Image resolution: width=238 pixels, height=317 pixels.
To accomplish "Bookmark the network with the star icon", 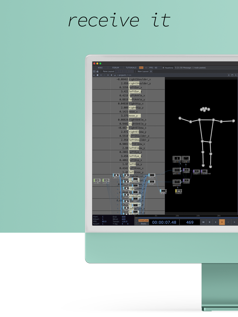I will [111, 75].
